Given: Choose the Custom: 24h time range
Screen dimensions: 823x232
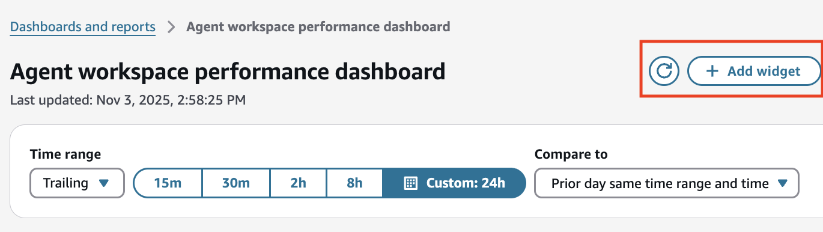Looking at the screenshot, I should point(454,183).
